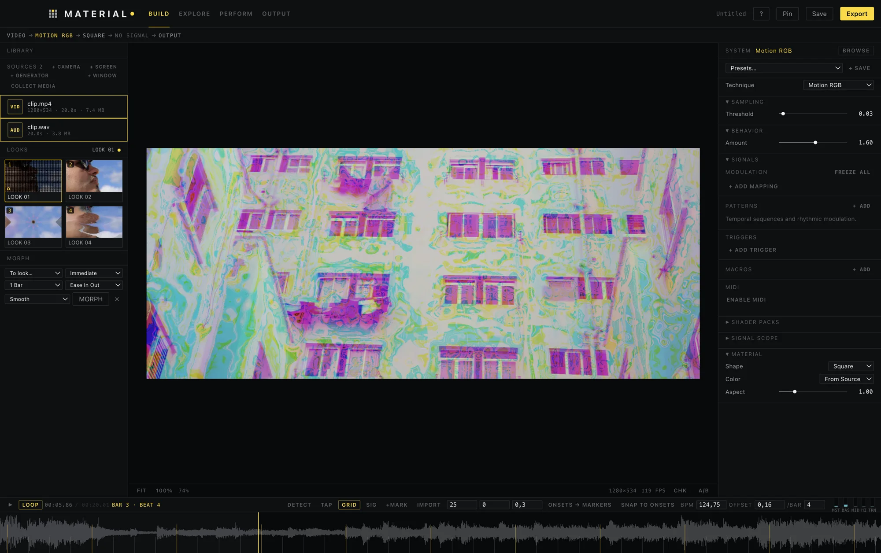Toggle SNAP TO ONSETS
The image size is (881, 553).
[x=647, y=505]
